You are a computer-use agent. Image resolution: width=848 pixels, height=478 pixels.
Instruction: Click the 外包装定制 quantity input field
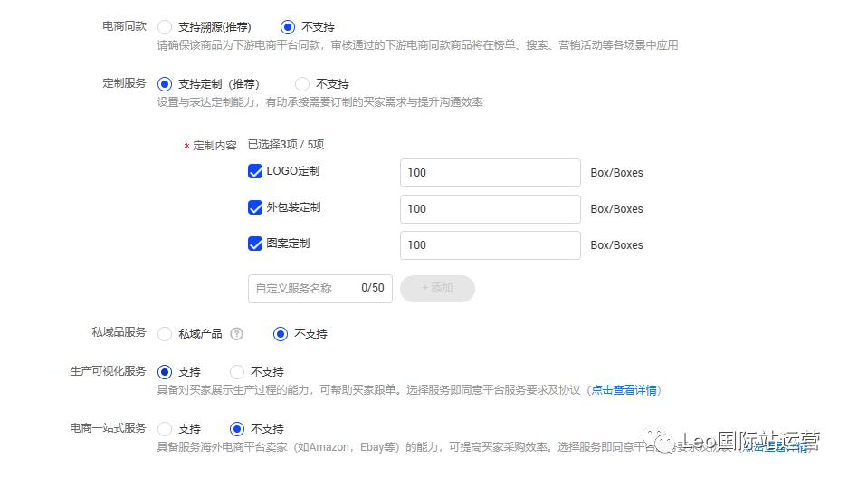(490, 209)
